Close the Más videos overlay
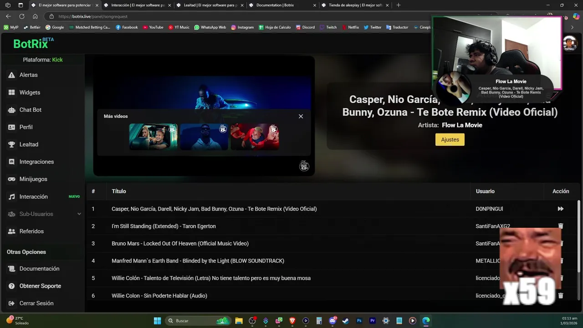583x328 pixels. tap(301, 116)
